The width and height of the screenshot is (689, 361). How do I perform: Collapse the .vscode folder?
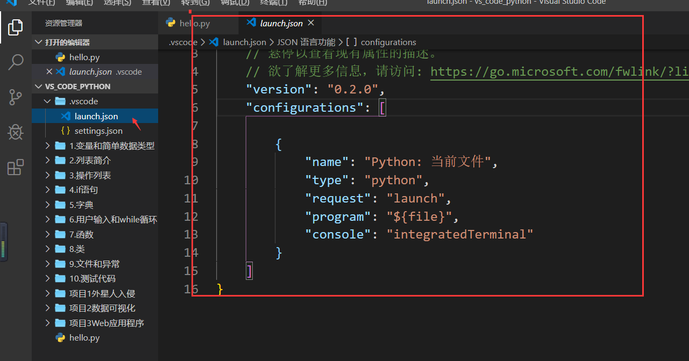click(47, 100)
